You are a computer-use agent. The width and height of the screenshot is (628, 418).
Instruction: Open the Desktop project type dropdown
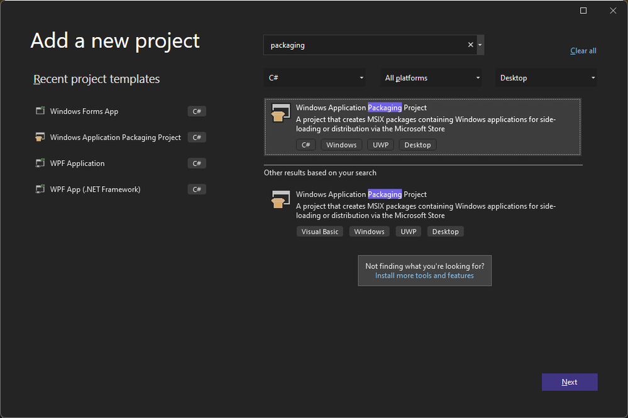tap(546, 78)
